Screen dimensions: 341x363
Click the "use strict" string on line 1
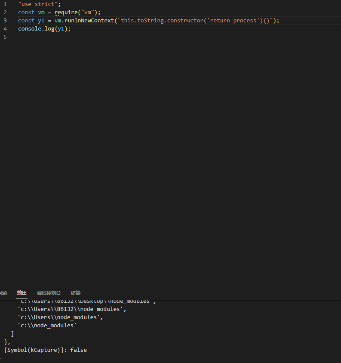[x=38, y=4]
